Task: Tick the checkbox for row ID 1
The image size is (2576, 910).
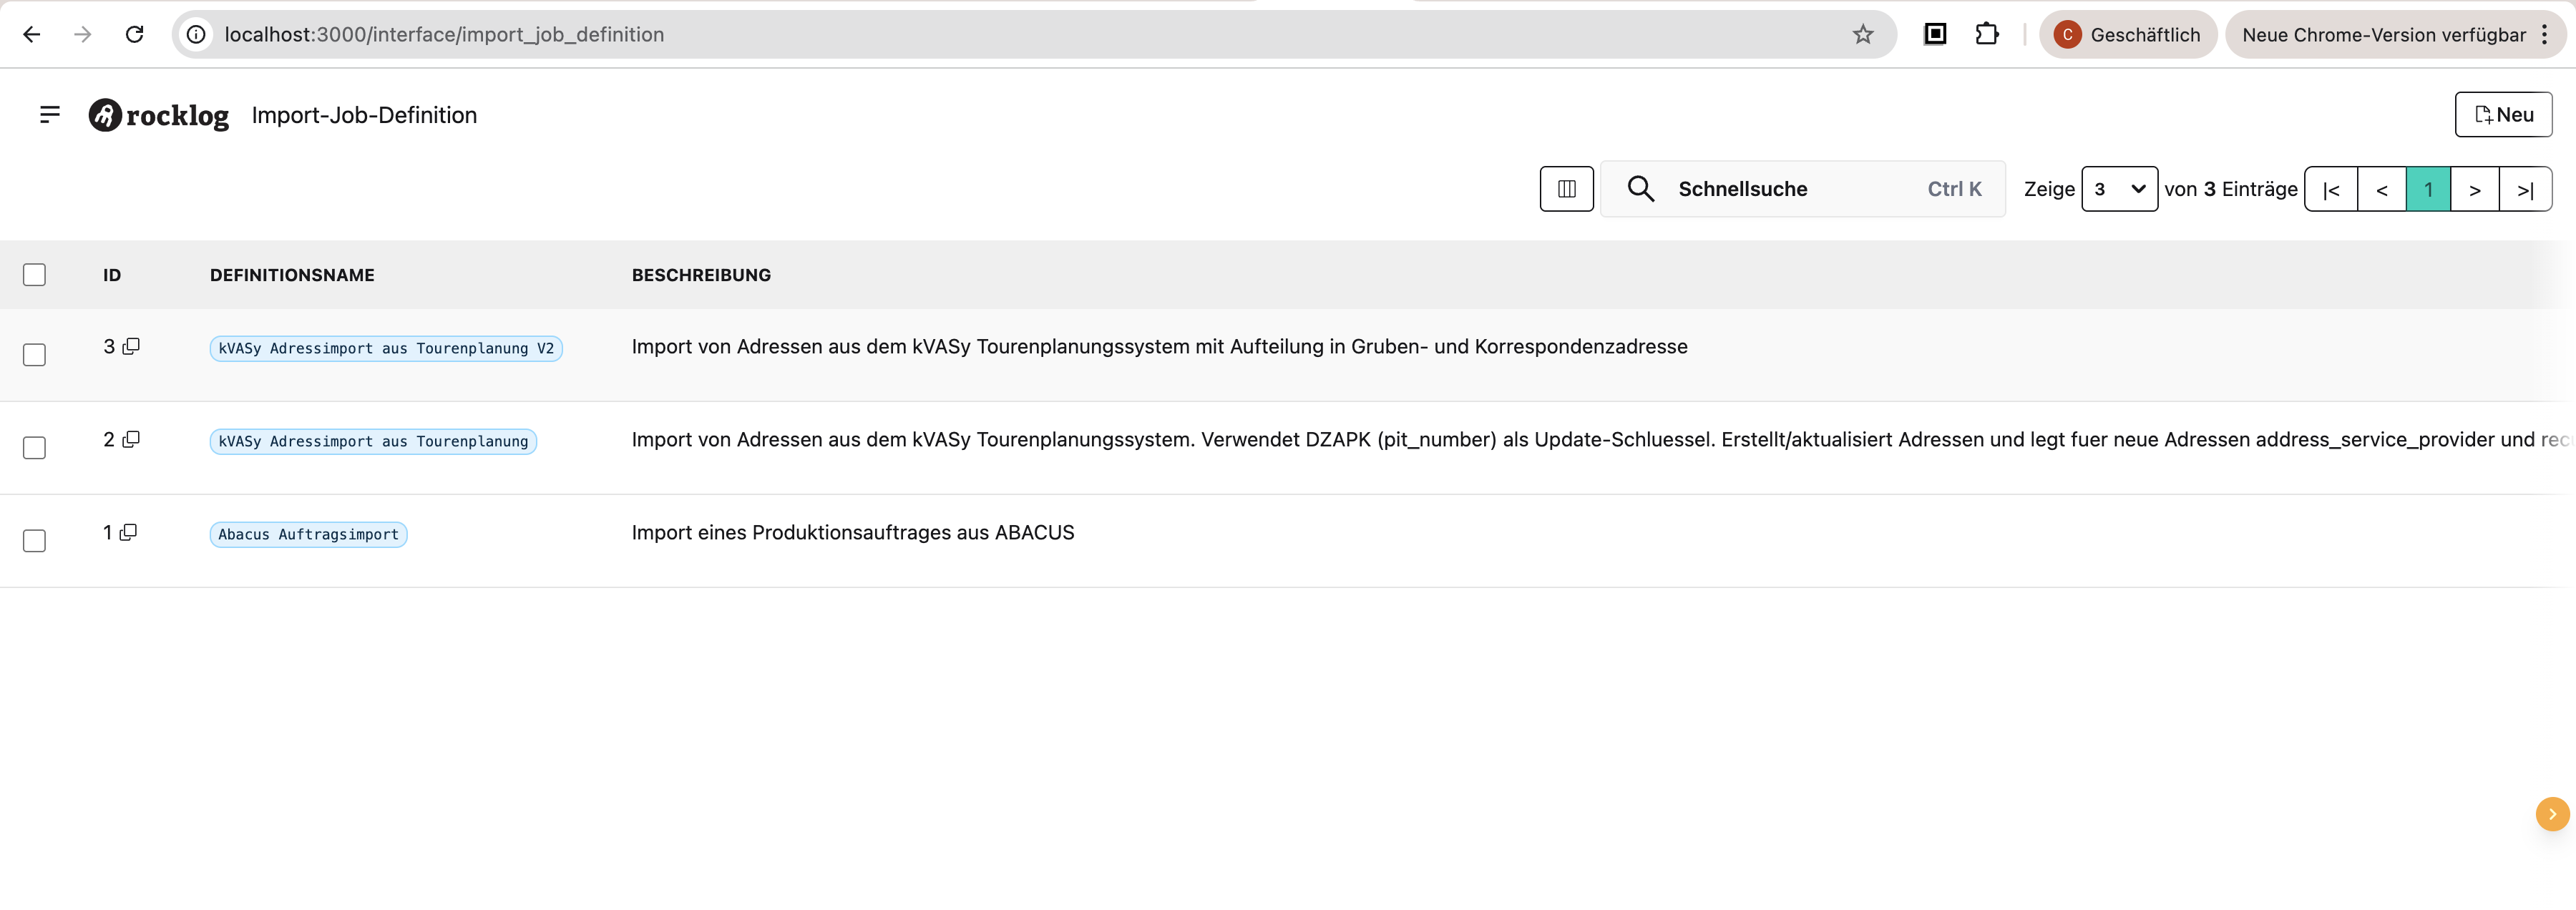Action: point(34,541)
